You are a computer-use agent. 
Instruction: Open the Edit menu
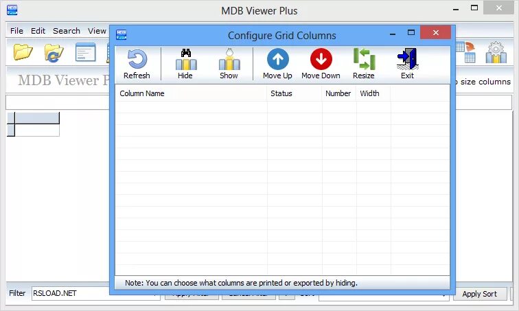coord(38,31)
